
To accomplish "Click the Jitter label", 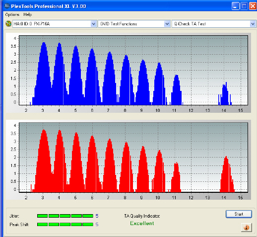I will pyautogui.click(x=14, y=216).
